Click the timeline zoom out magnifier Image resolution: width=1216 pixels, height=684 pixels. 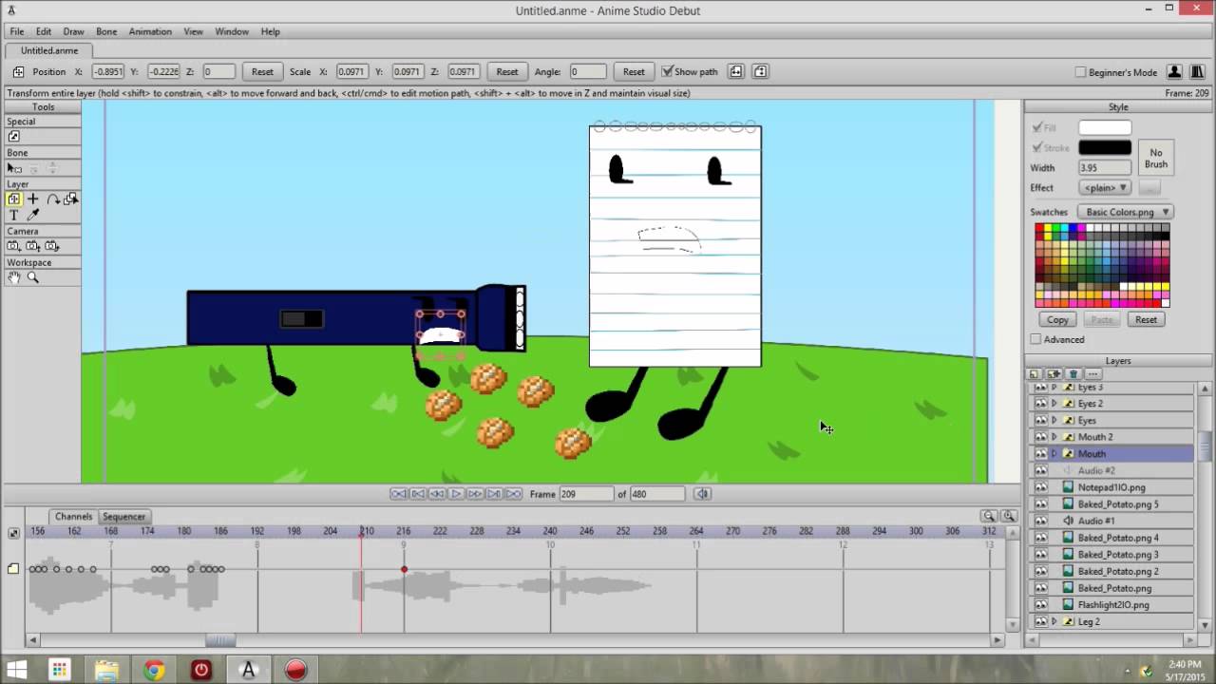989,516
